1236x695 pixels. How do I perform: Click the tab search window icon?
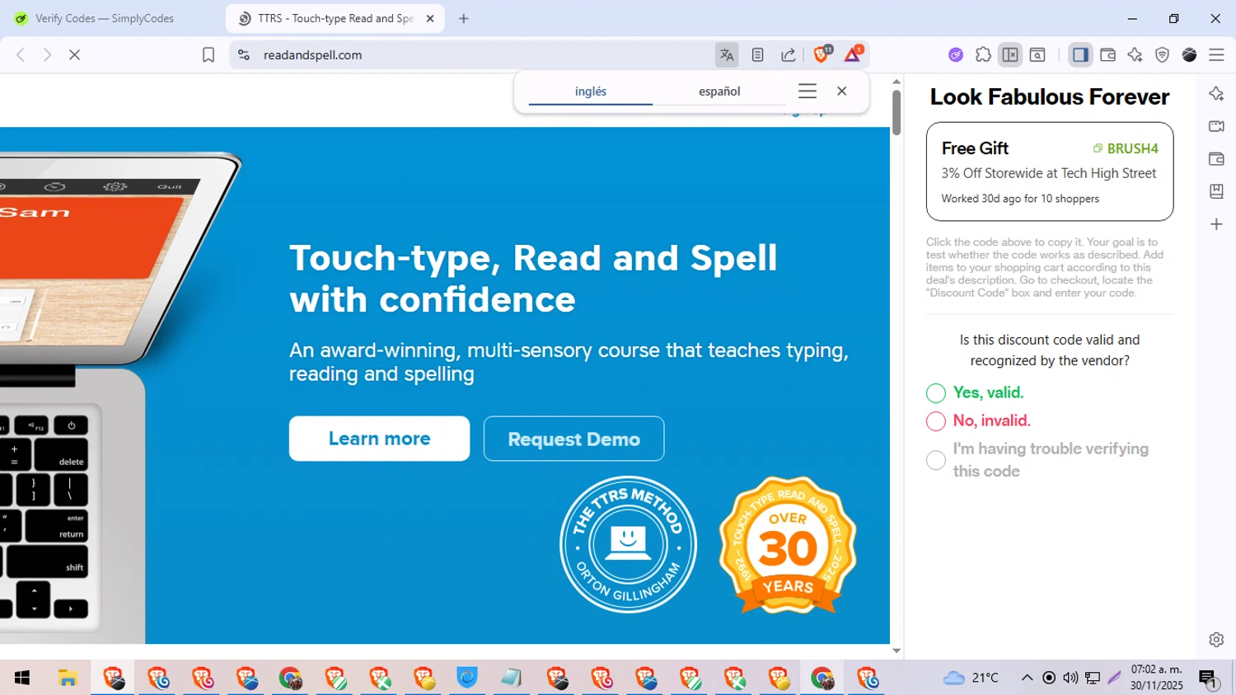[1037, 55]
